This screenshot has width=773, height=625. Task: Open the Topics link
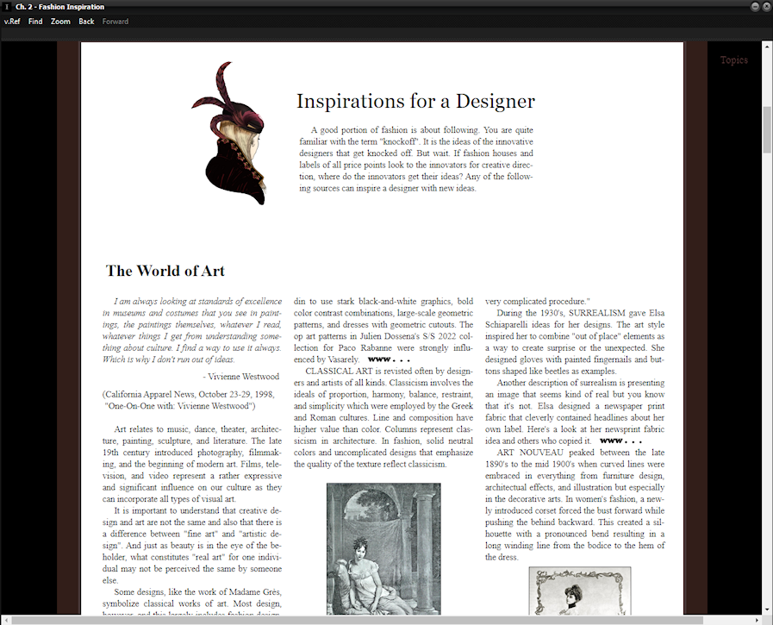[733, 59]
